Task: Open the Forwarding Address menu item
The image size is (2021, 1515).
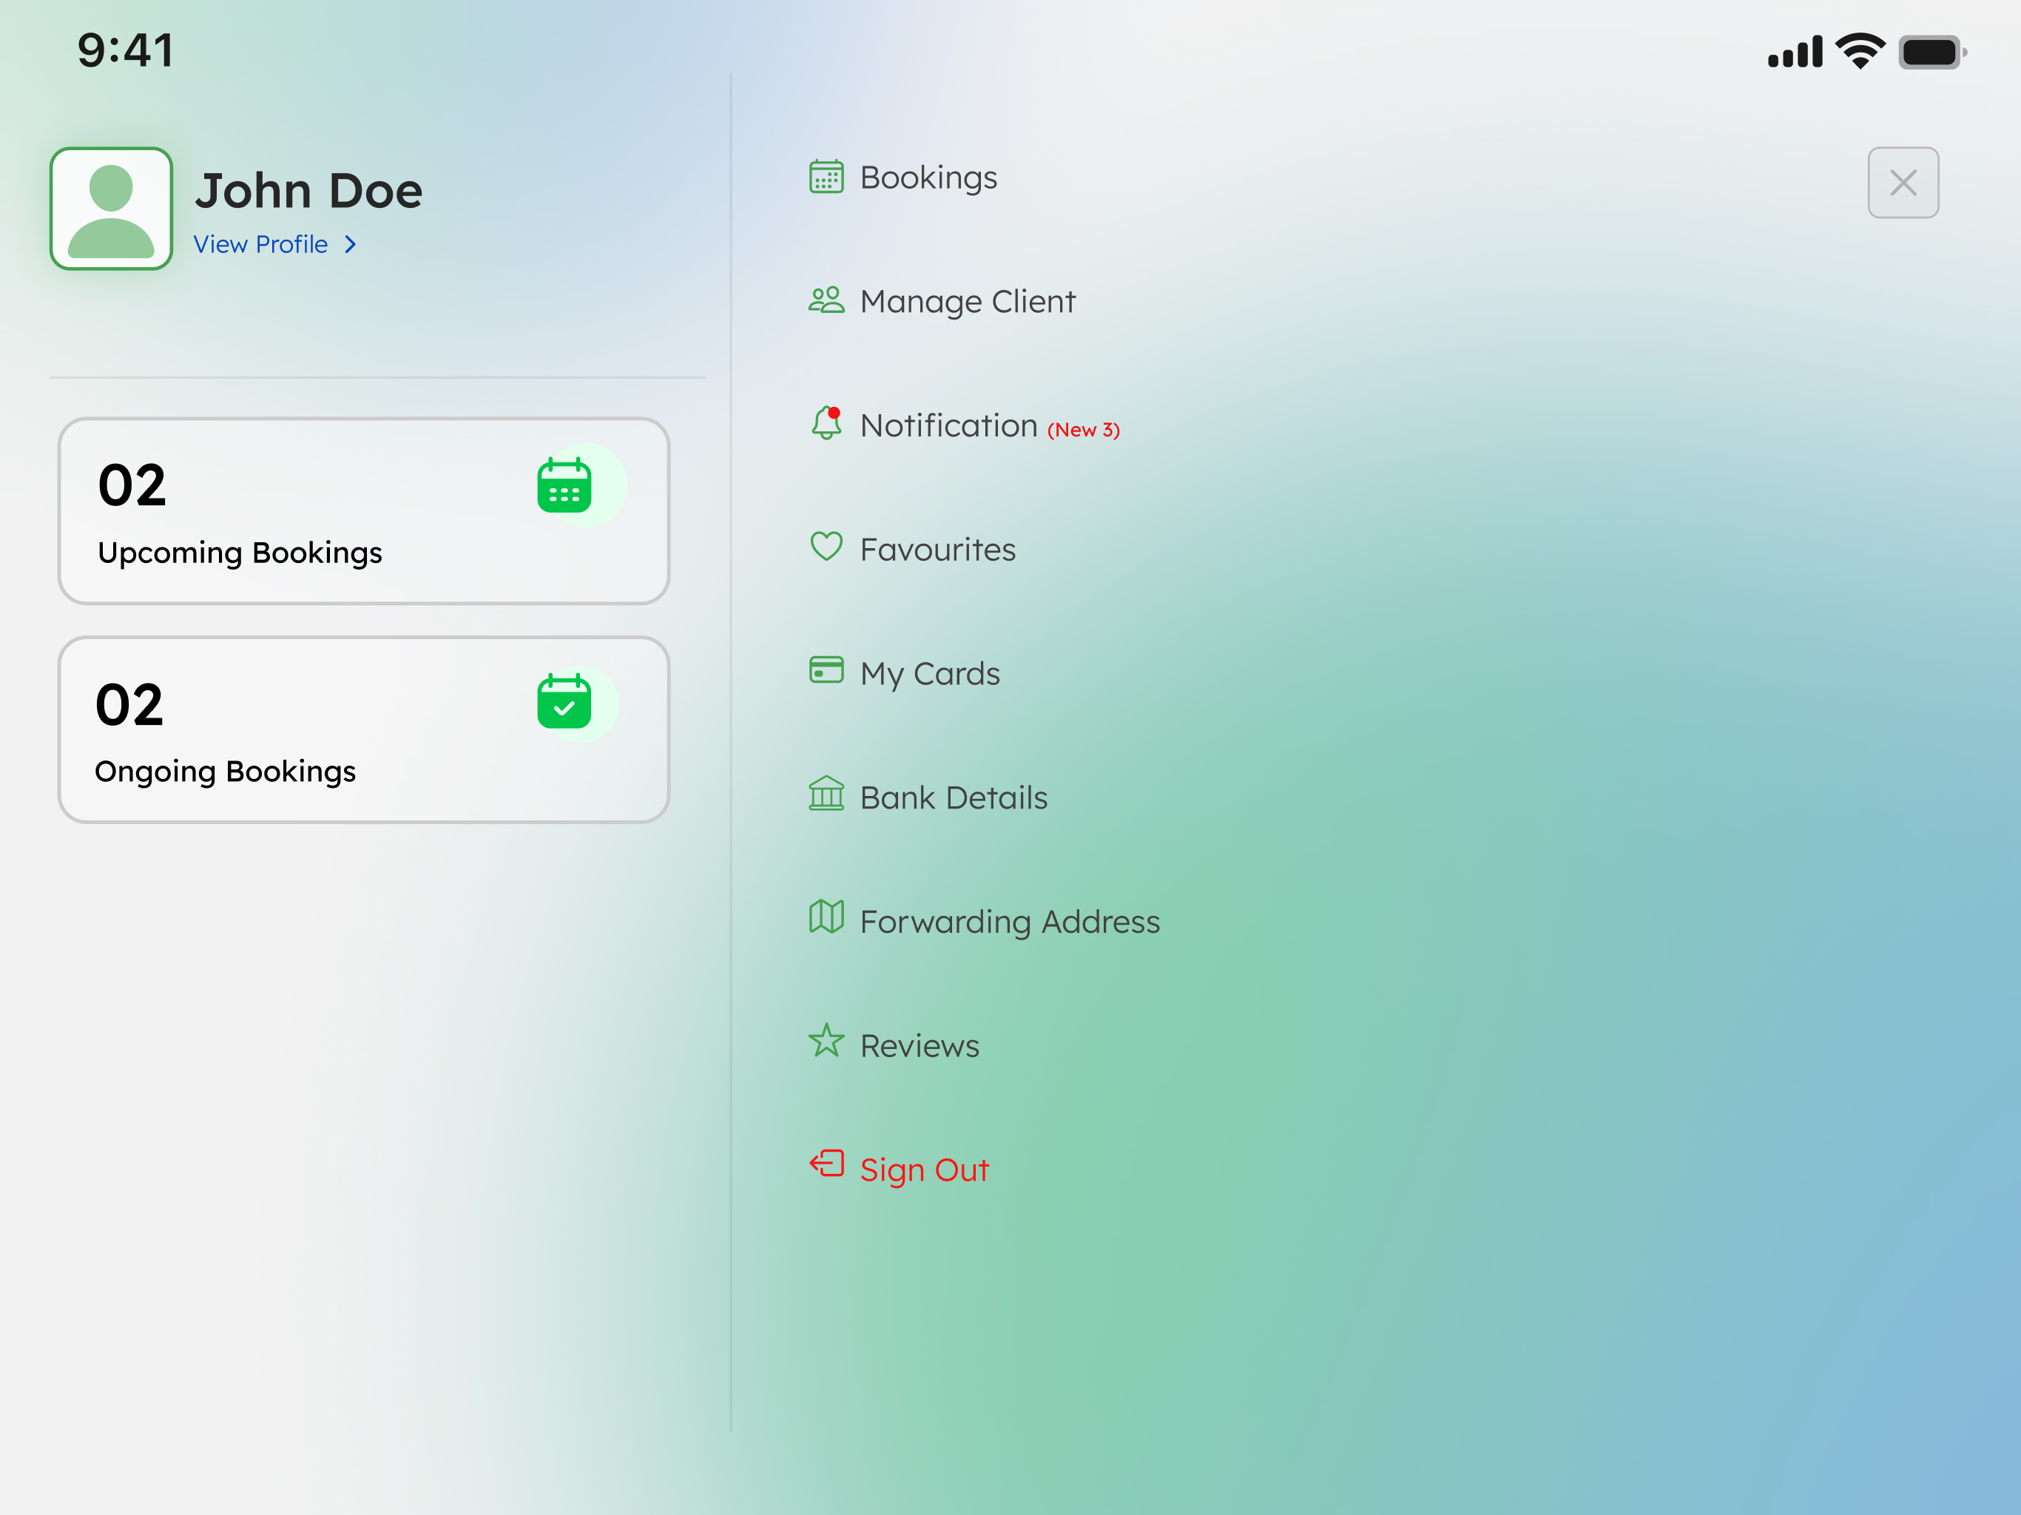Action: coord(1010,922)
